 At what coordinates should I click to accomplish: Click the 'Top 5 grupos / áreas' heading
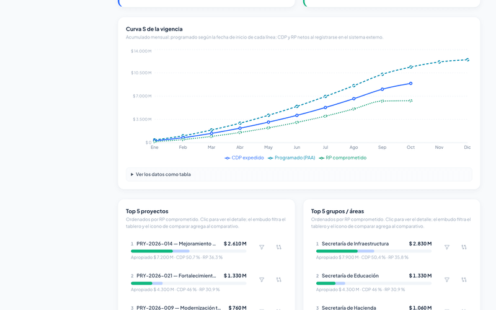point(337,211)
